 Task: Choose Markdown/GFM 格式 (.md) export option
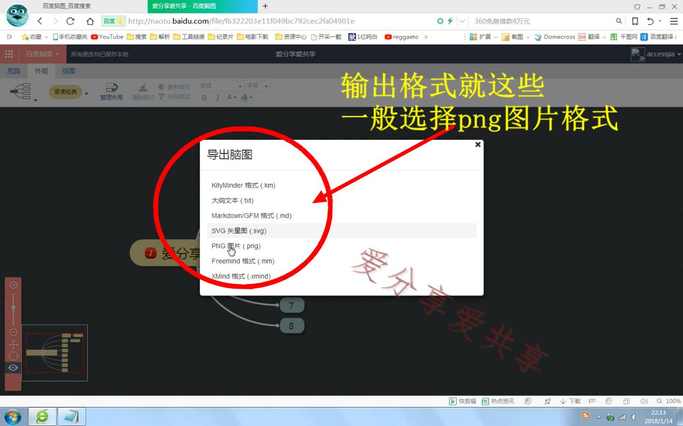click(251, 215)
